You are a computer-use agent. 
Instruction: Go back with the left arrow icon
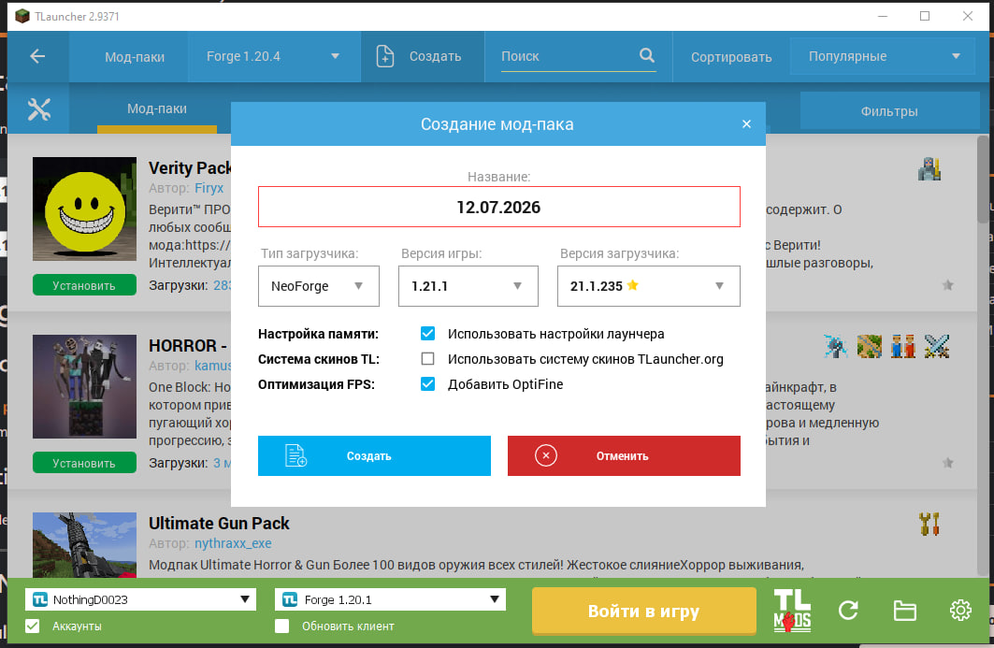(37, 56)
